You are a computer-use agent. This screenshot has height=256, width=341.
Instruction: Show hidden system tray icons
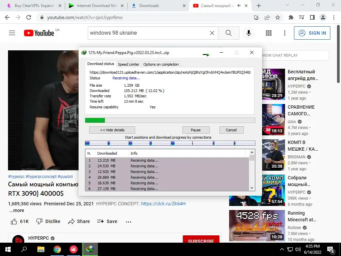(x=282, y=249)
